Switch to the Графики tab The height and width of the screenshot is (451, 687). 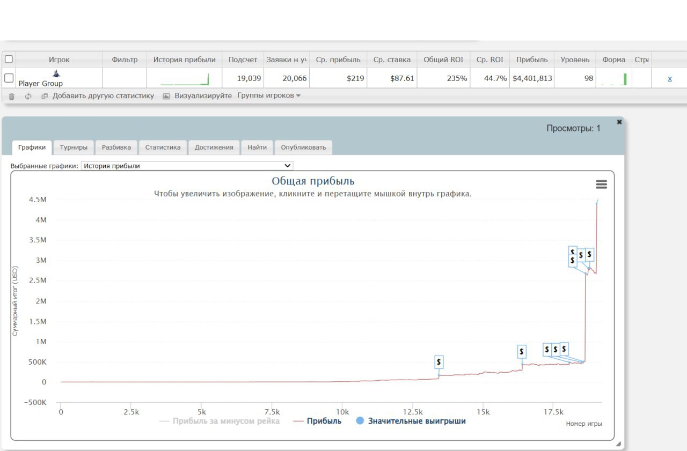pos(32,147)
